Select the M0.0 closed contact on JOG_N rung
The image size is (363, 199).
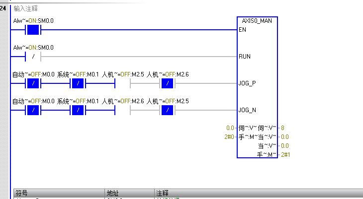[33, 110]
